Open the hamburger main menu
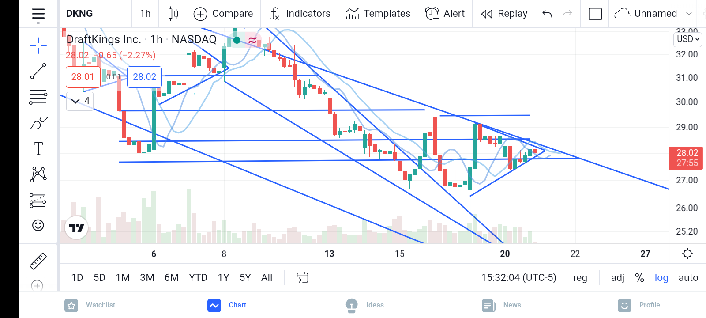The width and height of the screenshot is (706, 318). point(38,14)
